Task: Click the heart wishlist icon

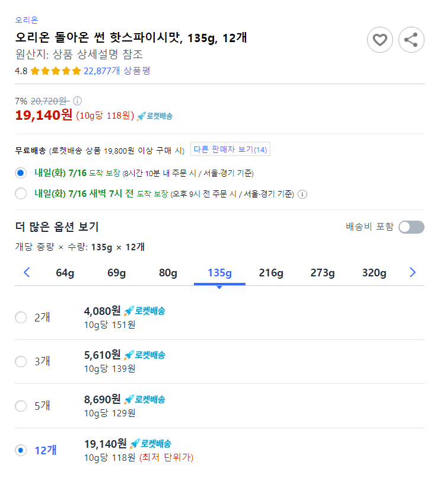Action: pos(379,40)
